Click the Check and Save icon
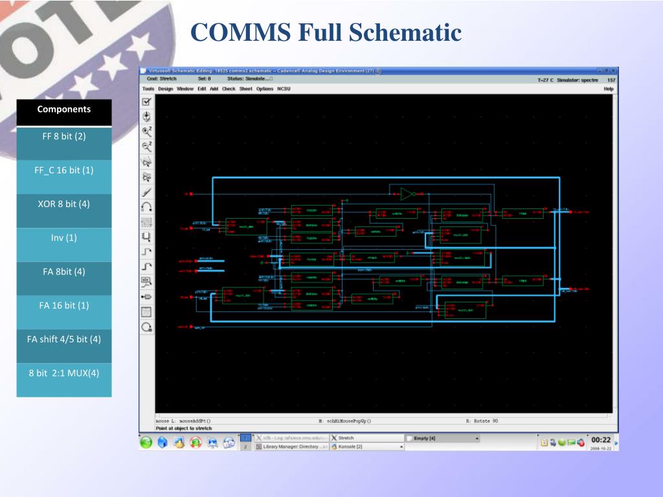Viewport: 663px width, 497px height. click(x=147, y=102)
